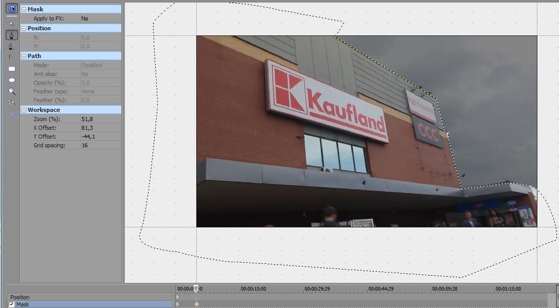Click the CCC sign in the preview

[428, 132]
